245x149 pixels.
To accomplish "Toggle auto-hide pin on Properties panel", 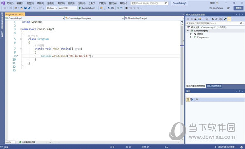I will tap(239, 91).
